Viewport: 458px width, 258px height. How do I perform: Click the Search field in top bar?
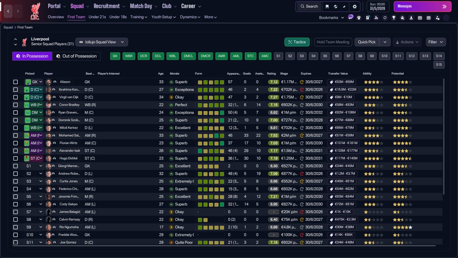(309, 6)
